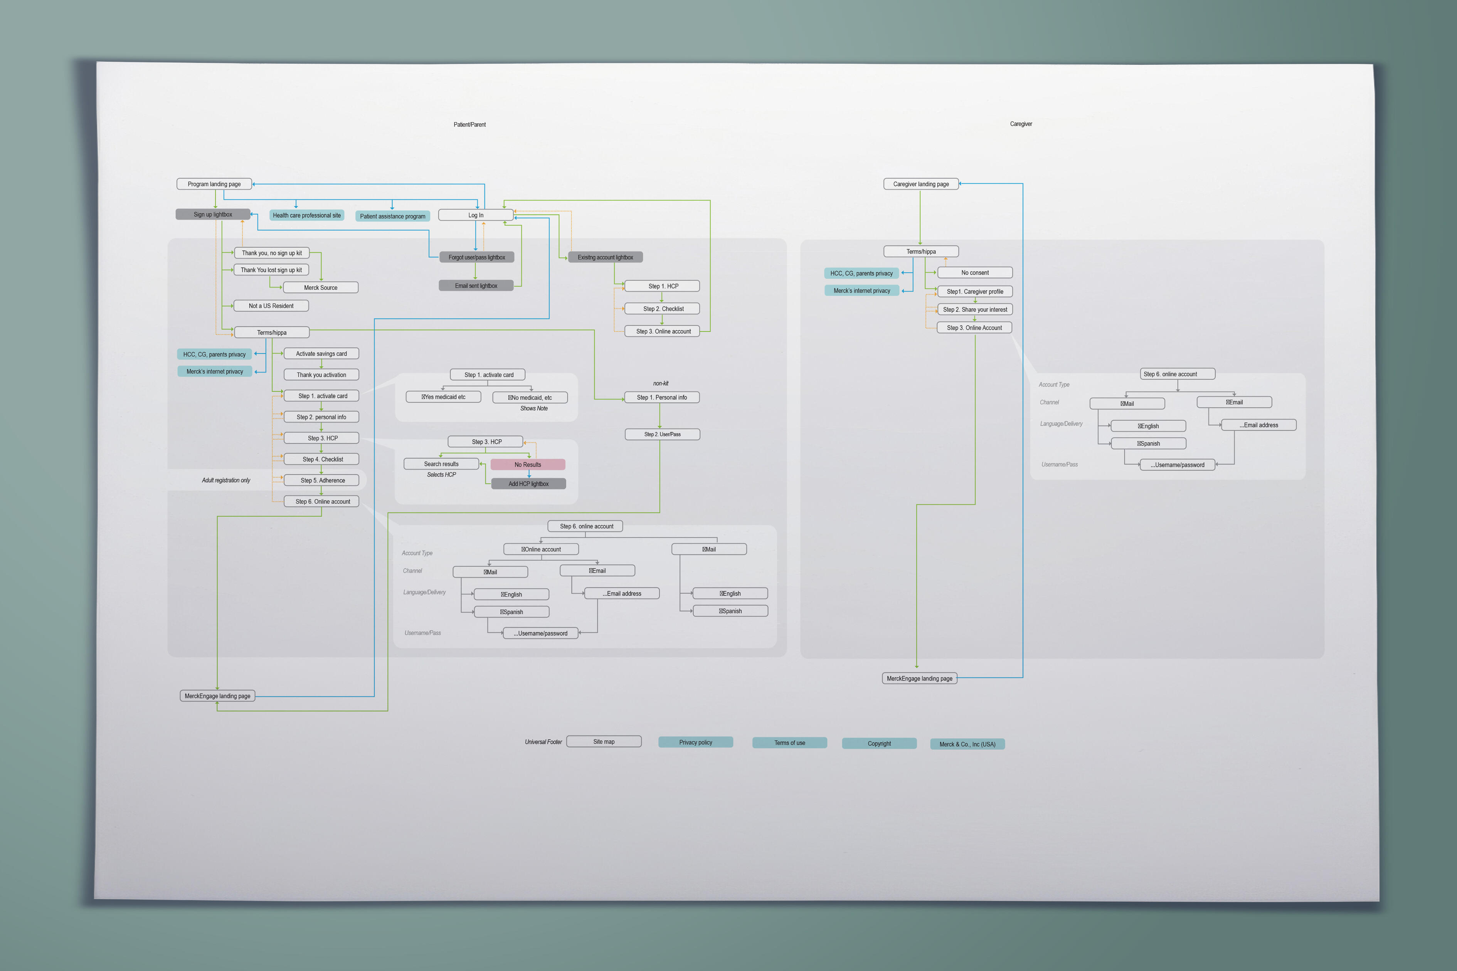Image resolution: width=1457 pixels, height=971 pixels.
Task: Open the Merck & Co., Inc (USA) link
Action: [x=967, y=744]
